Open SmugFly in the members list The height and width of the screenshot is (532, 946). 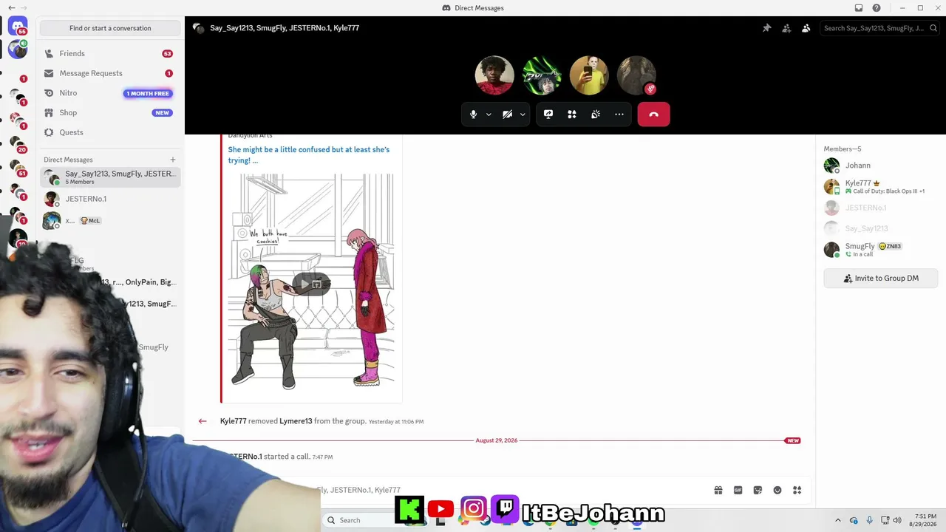pyautogui.click(x=881, y=250)
